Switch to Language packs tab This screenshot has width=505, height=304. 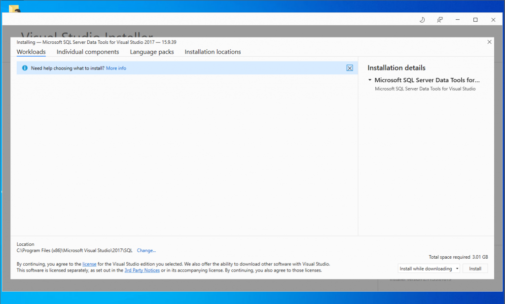152,52
